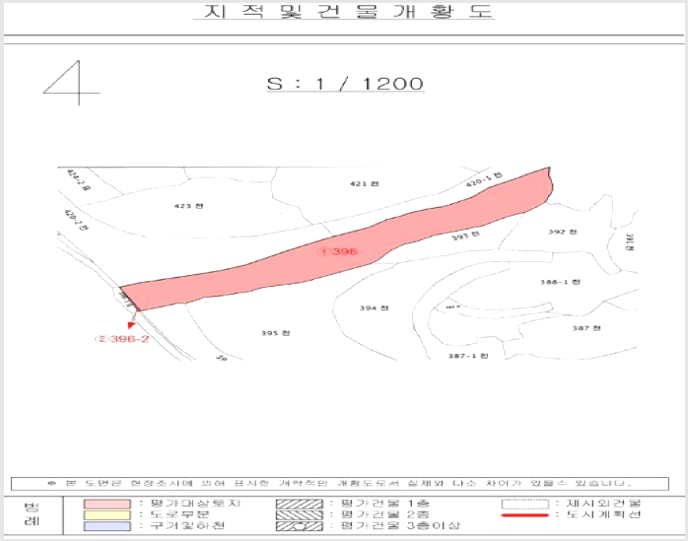
Task: Click the parcel labeled 387
Action: (x=586, y=328)
